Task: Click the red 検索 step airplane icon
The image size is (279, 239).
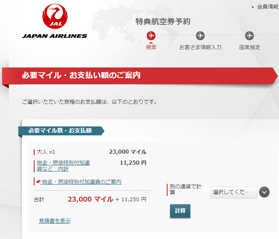Action: 151,36
